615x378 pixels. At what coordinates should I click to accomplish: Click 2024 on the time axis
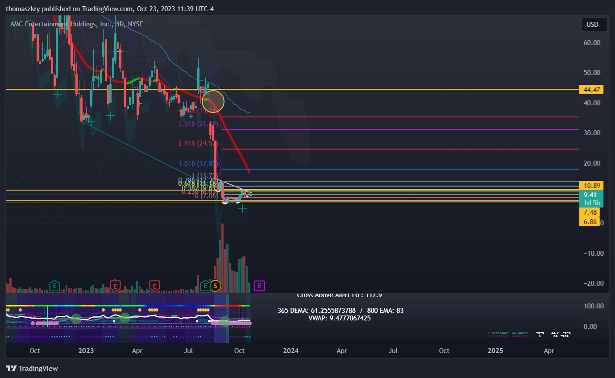coord(291,351)
